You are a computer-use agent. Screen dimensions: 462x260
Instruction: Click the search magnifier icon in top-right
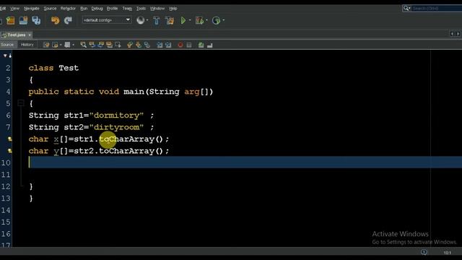pyautogui.click(x=406, y=8)
